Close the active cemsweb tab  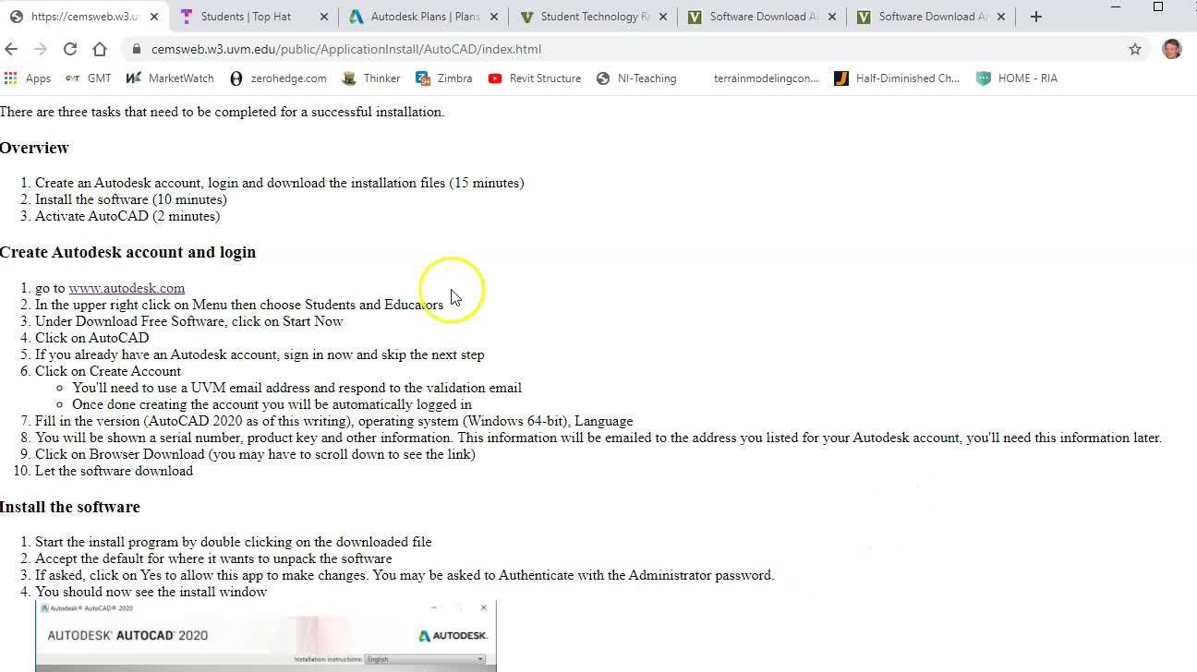click(x=154, y=17)
